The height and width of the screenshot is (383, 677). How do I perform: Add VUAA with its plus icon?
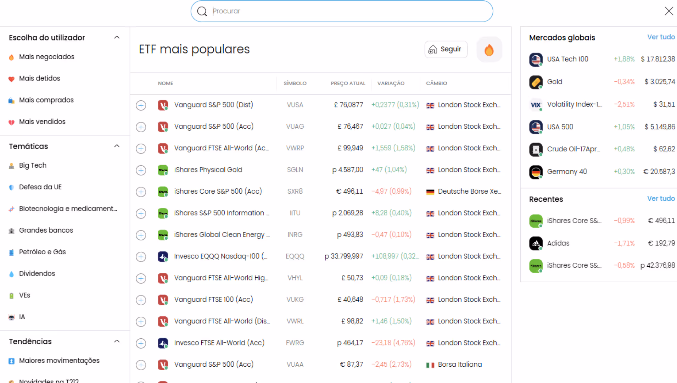pyautogui.click(x=141, y=365)
